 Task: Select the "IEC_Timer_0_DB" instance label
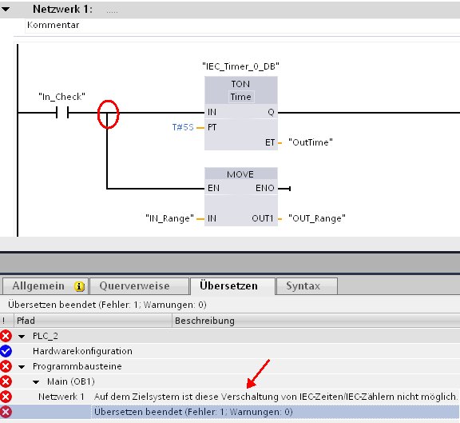pyautogui.click(x=240, y=66)
